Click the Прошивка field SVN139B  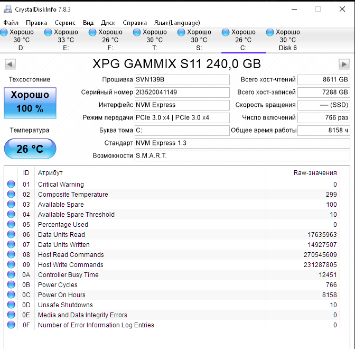(x=182, y=79)
